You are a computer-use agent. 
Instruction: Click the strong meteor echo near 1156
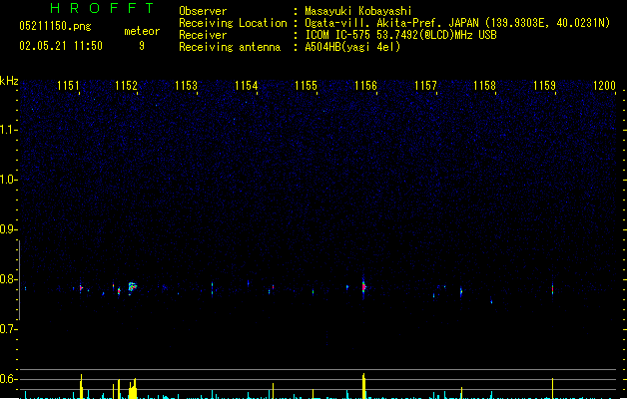(x=363, y=286)
